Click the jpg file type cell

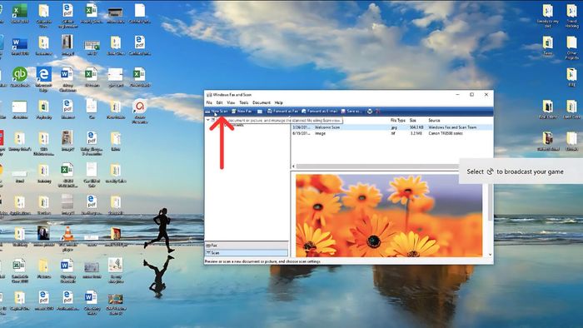coord(394,127)
